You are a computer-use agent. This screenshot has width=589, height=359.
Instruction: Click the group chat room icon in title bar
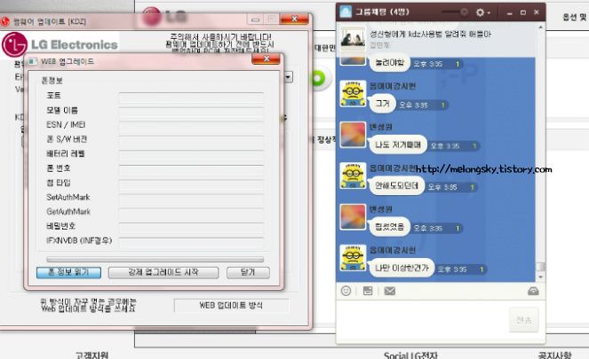(x=346, y=12)
